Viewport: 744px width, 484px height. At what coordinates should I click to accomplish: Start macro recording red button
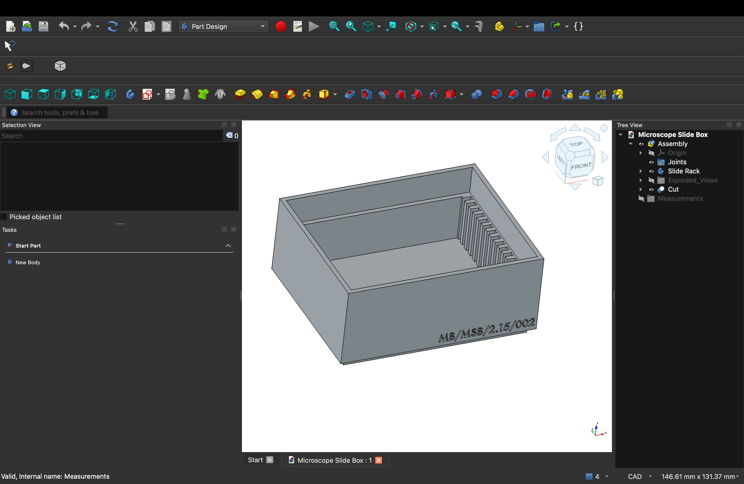point(281,27)
